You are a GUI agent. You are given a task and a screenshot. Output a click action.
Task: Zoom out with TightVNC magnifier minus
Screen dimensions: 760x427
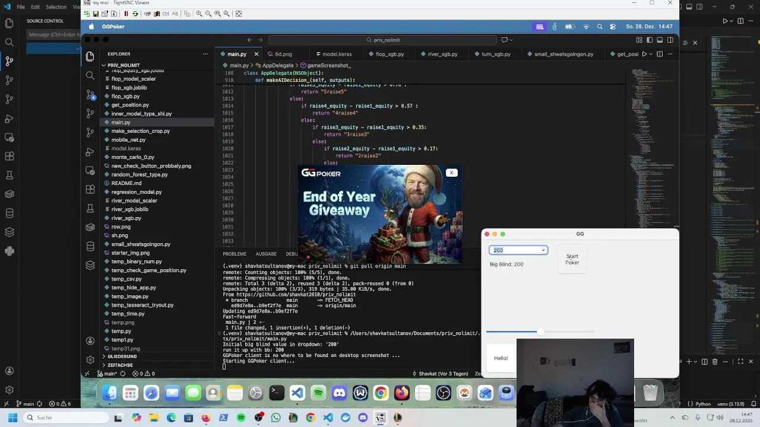pyautogui.click(x=208, y=14)
